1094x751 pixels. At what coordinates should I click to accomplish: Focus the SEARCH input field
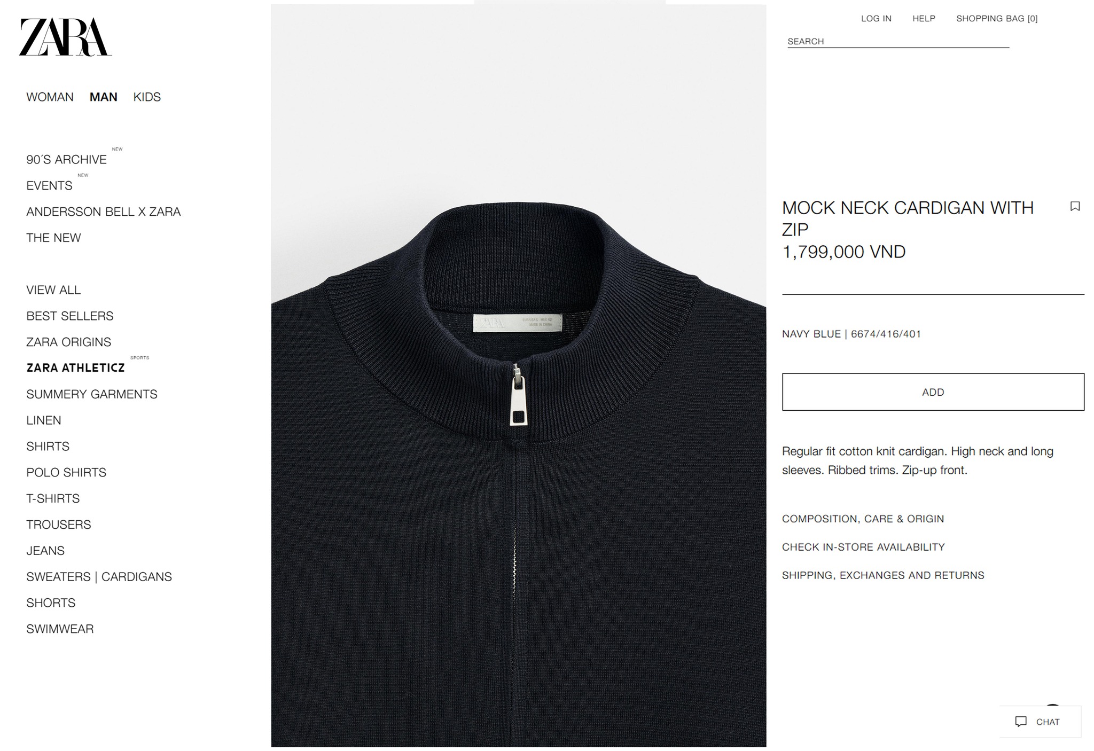pyautogui.click(x=898, y=42)
